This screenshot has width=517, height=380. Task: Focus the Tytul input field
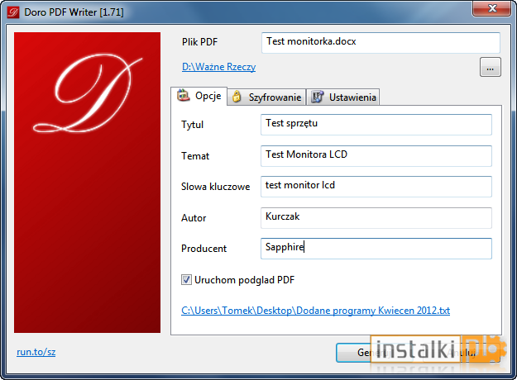tap(376, 125)
